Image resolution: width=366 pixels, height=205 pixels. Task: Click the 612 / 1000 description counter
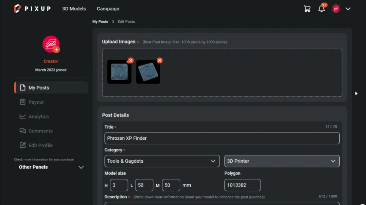328,196
